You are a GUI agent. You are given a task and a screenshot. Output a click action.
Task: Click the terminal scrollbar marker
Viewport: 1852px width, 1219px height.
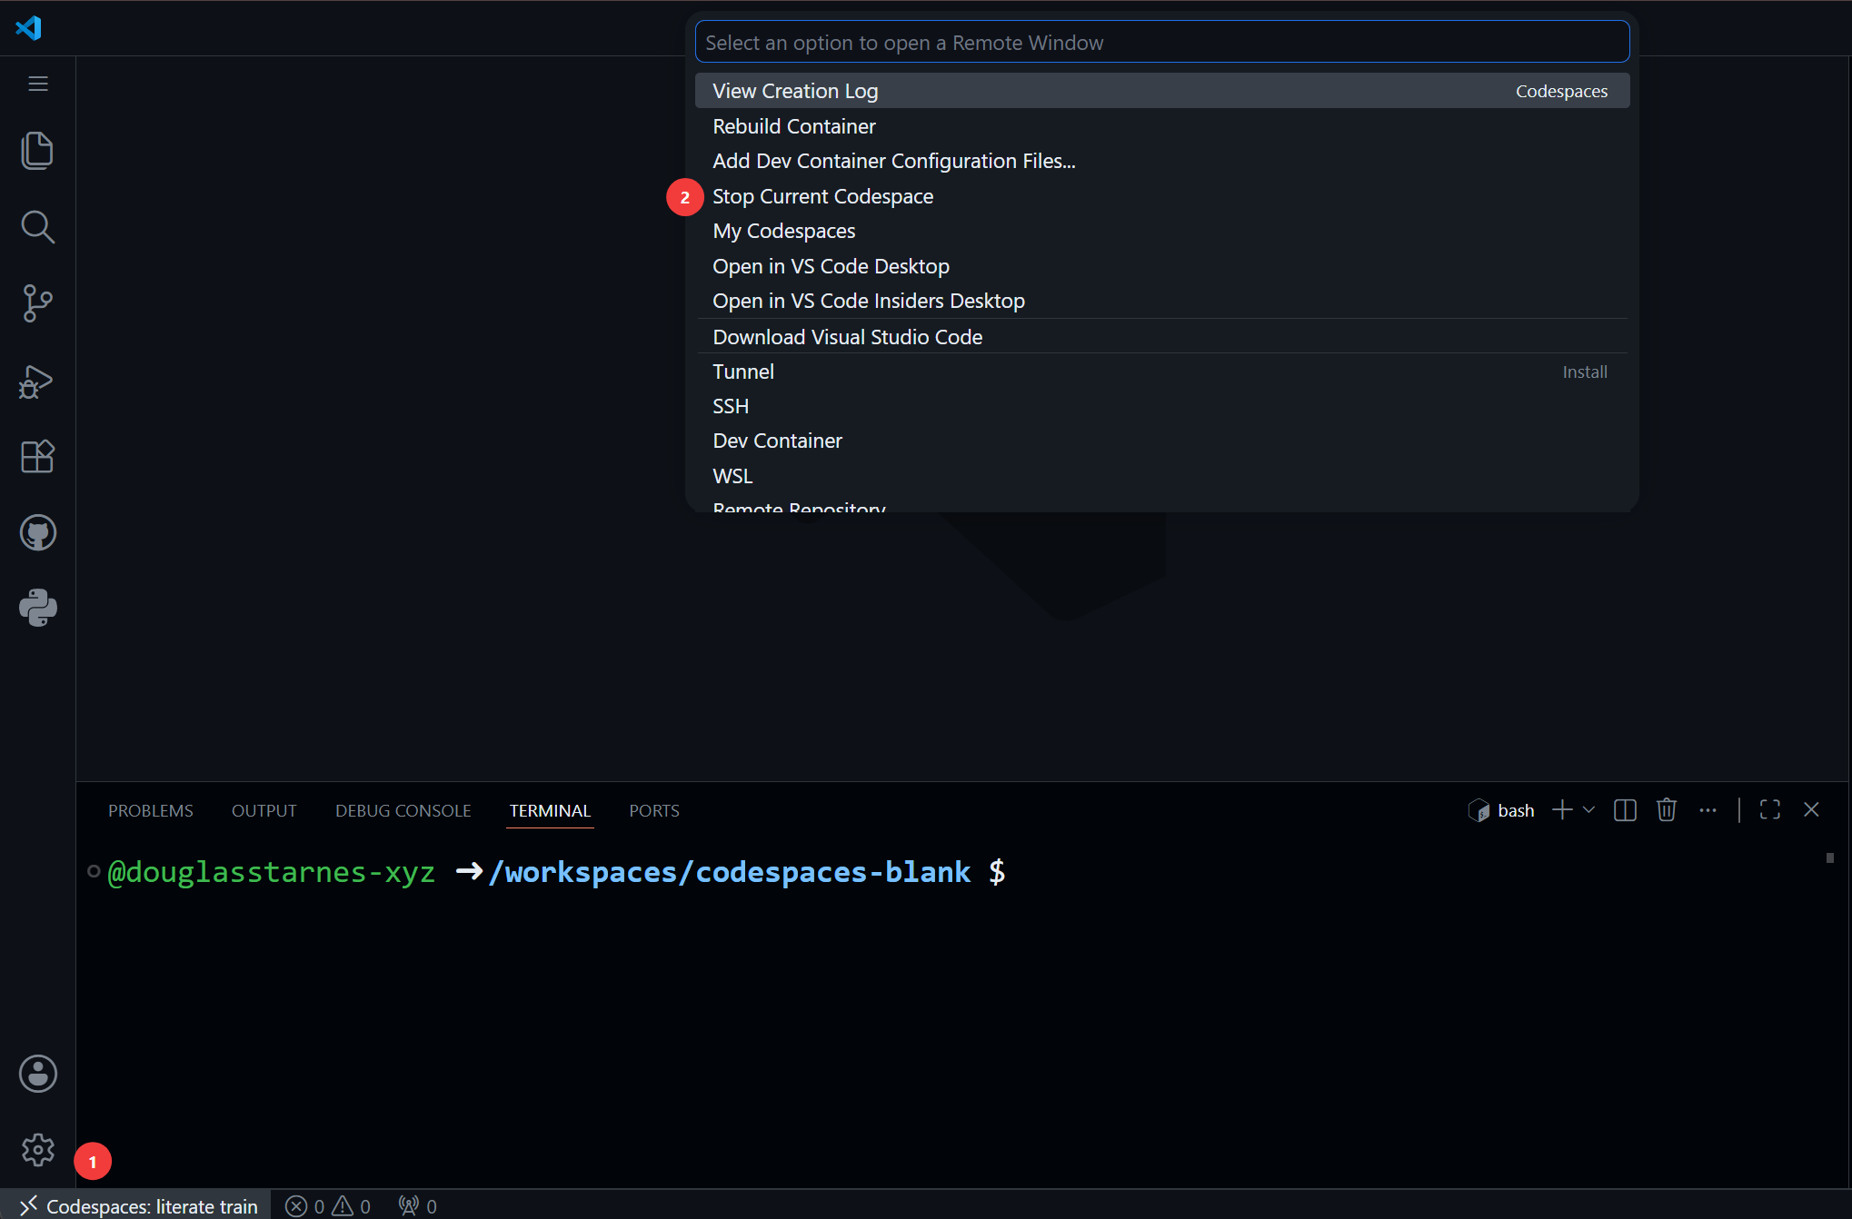coord(1829,857)
